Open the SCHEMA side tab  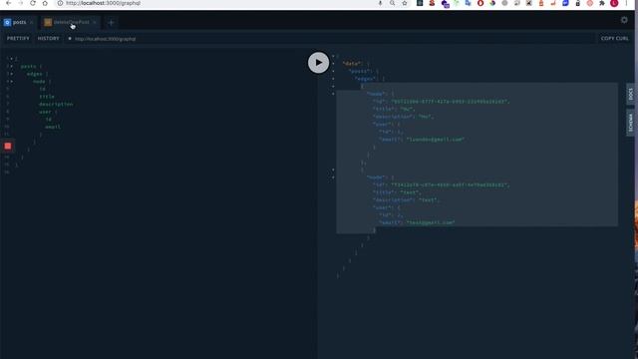630,123
